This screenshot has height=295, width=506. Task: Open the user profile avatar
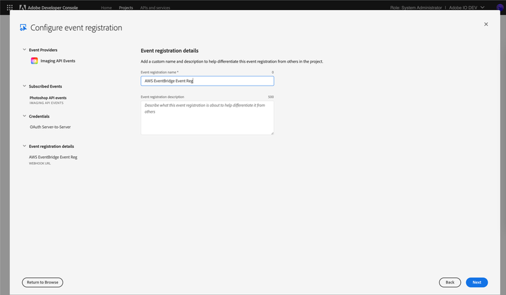click(x=499, y=7)
